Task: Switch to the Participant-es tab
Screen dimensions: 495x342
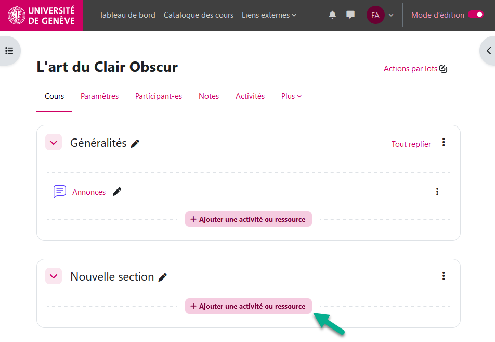Action: pos(159,96)
